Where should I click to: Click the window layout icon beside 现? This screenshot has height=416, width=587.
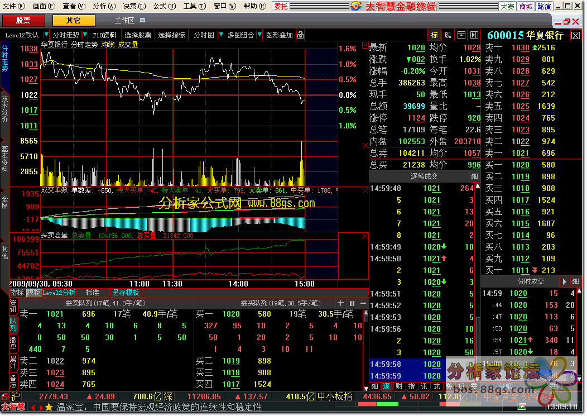[461, 35]
